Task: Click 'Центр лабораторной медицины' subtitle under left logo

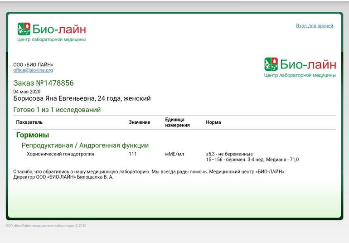Action: point(51,39)
